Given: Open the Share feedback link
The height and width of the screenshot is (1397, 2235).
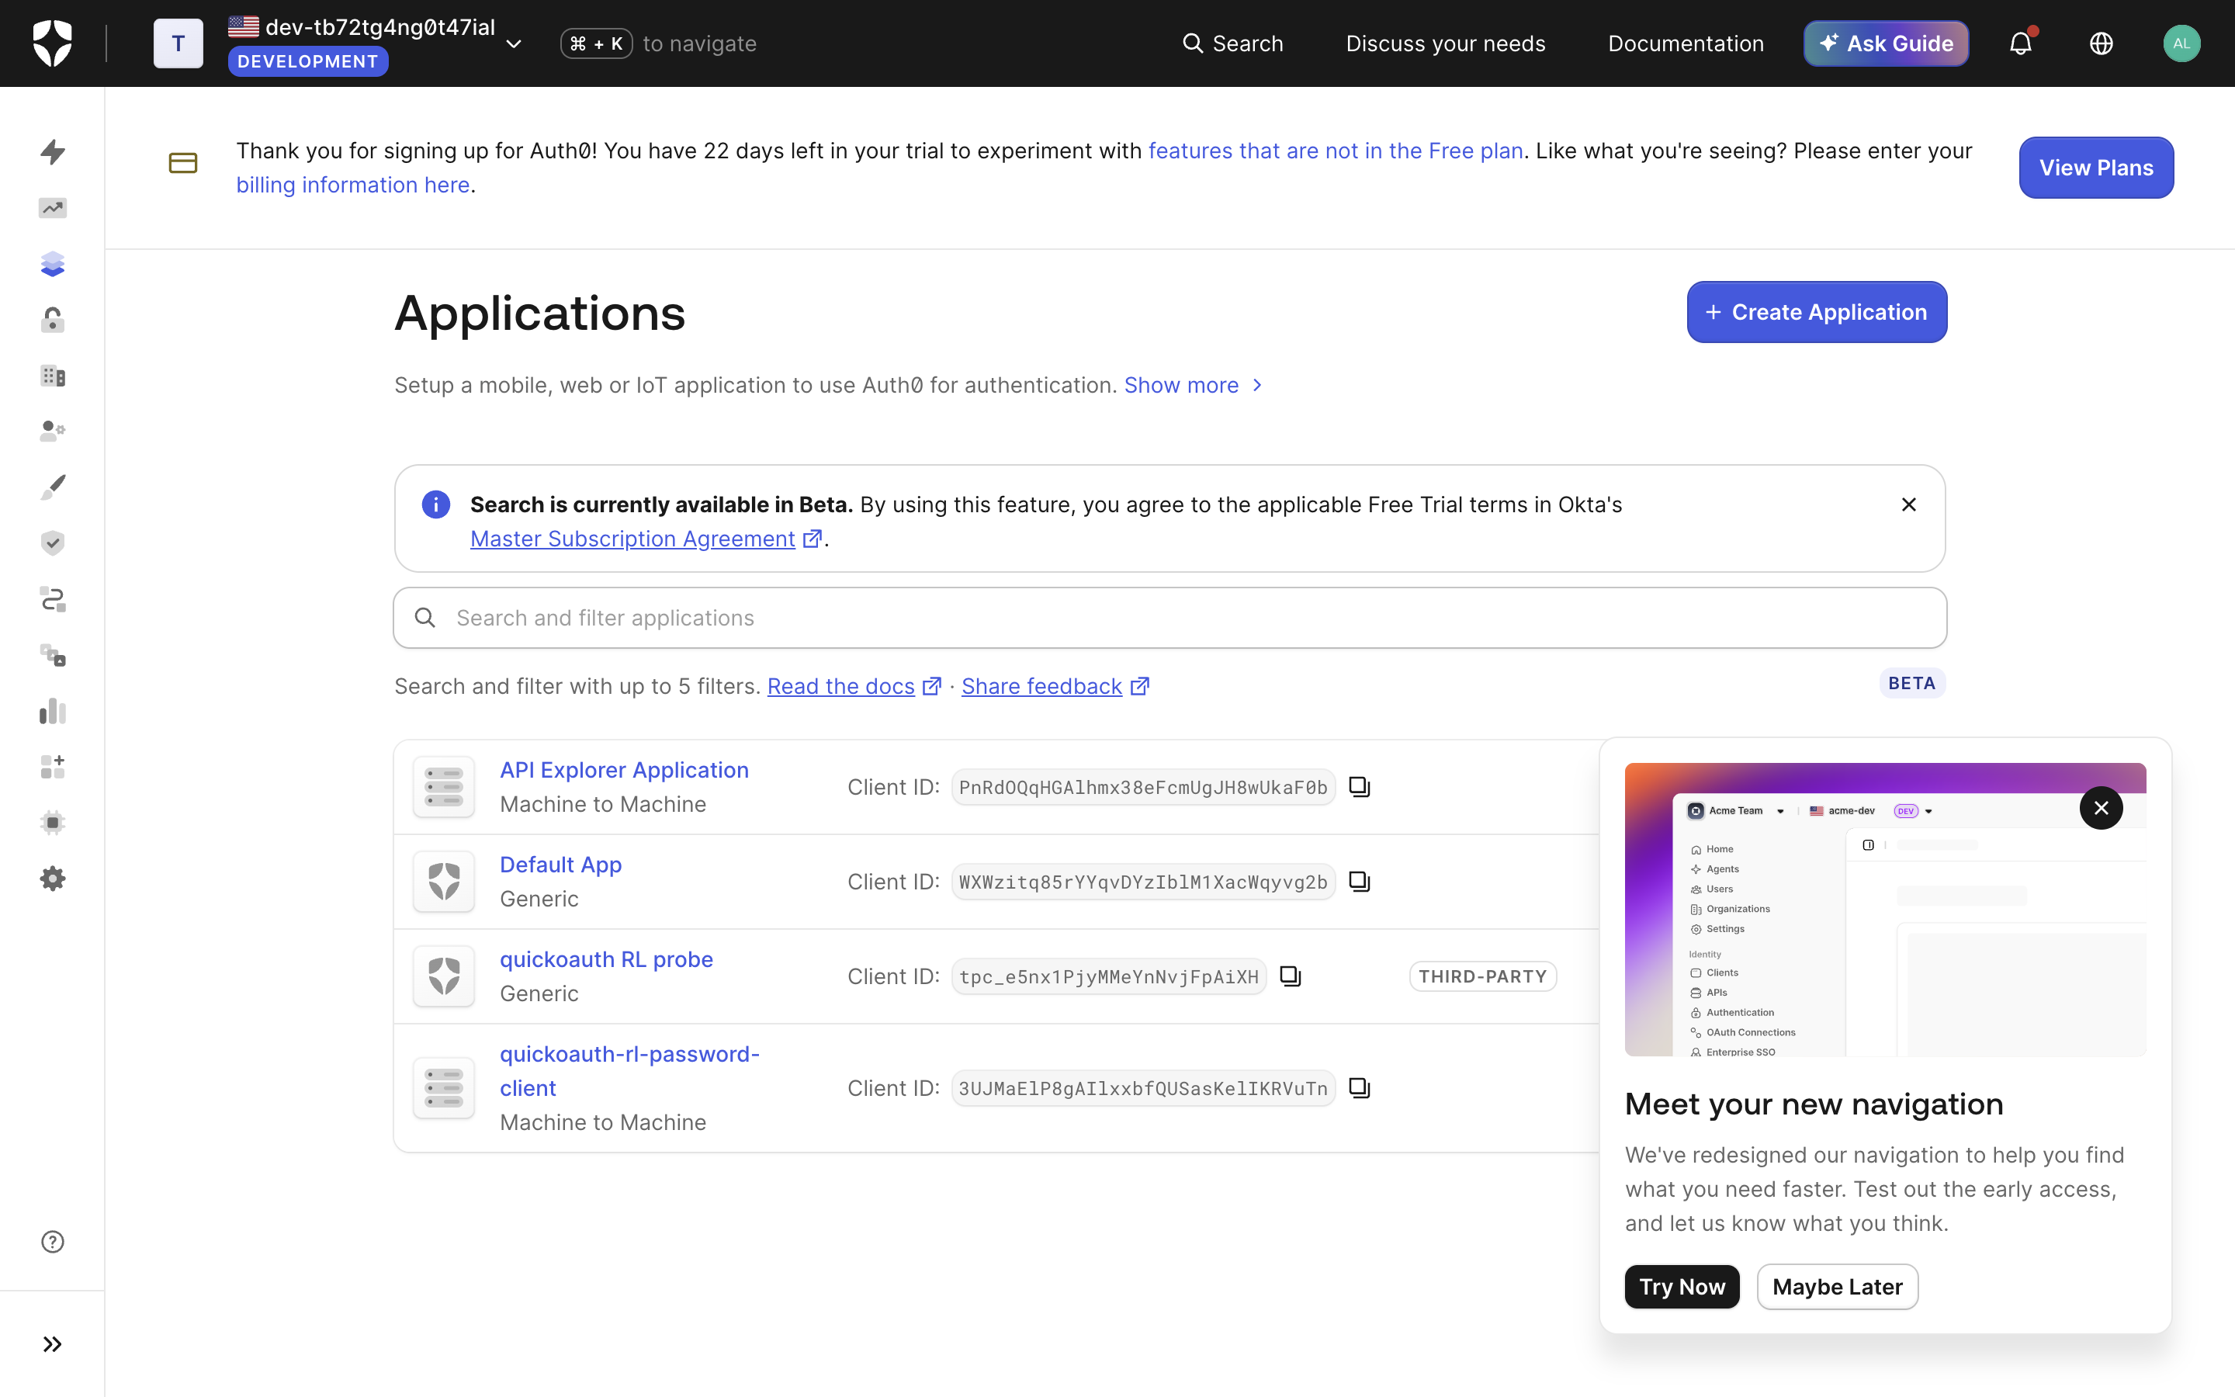Looking at the screenshot, I should (1055, 687).
